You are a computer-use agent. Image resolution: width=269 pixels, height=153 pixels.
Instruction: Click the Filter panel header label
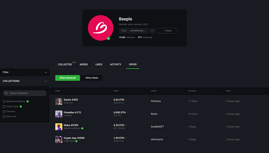[x=6, y=72]
